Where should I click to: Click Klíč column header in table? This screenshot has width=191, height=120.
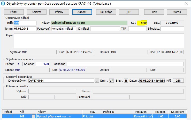[22, 112]
